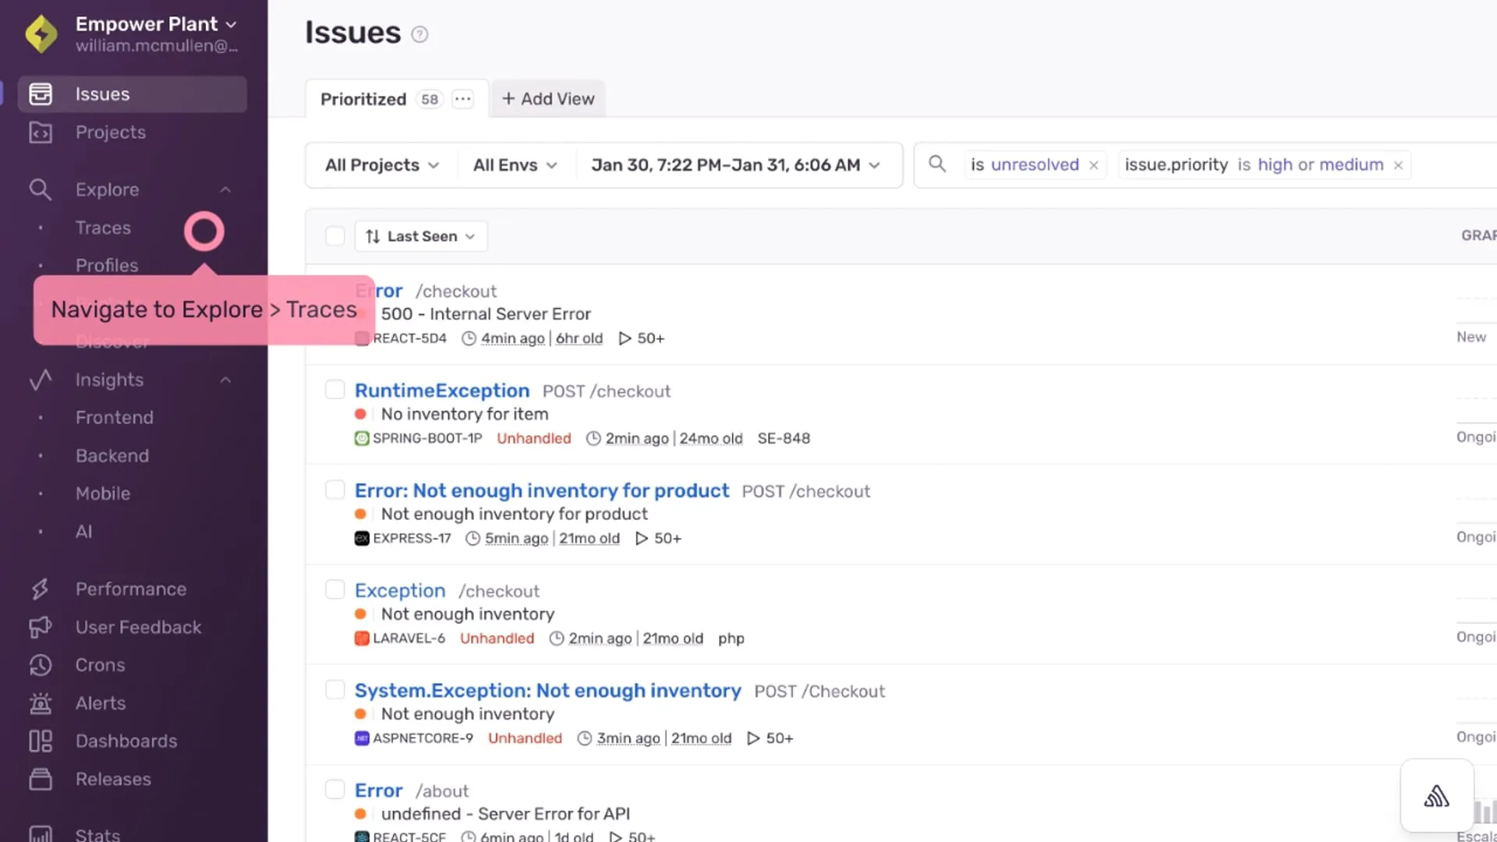Click the replay icon on EXPRESS-17 row
This screenshot has height=842, width=1497.
(x=641, y=539)
